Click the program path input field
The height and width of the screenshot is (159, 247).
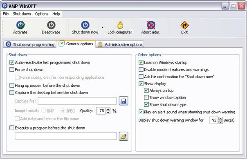[x=66, y=136]
